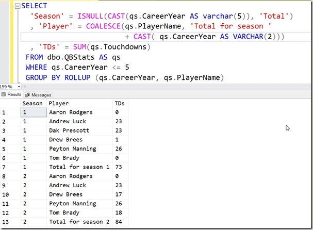Click the Aaron Rodgers cell in row 1
The width and height of the screenshot is (313, 230).
[79, 112]
